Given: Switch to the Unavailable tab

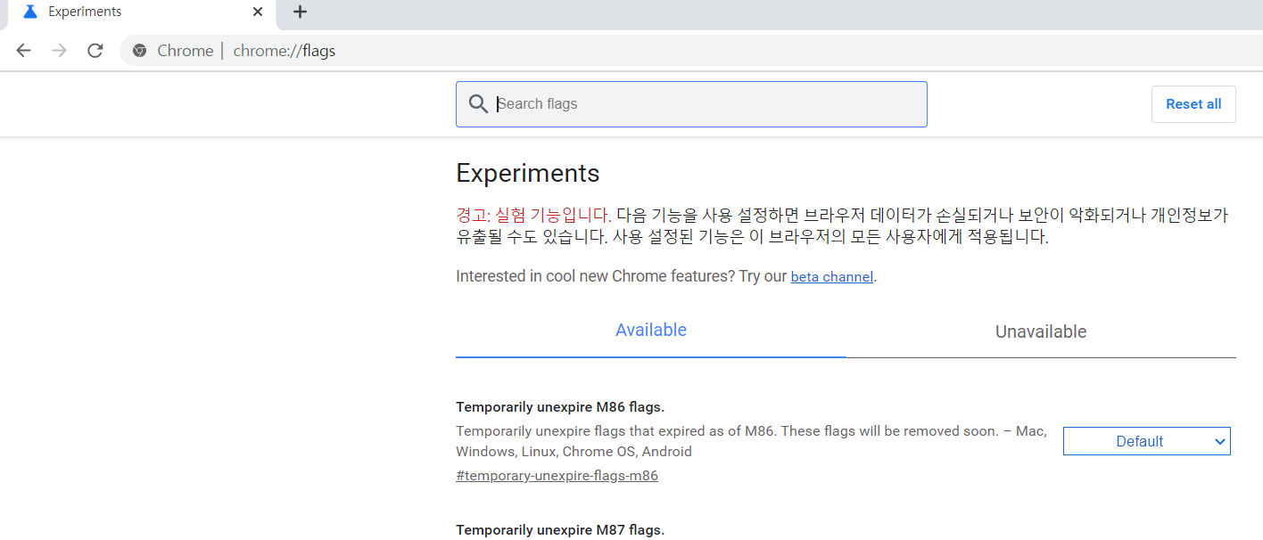Looking at the screenshot, I should [x=1041, y=332].
